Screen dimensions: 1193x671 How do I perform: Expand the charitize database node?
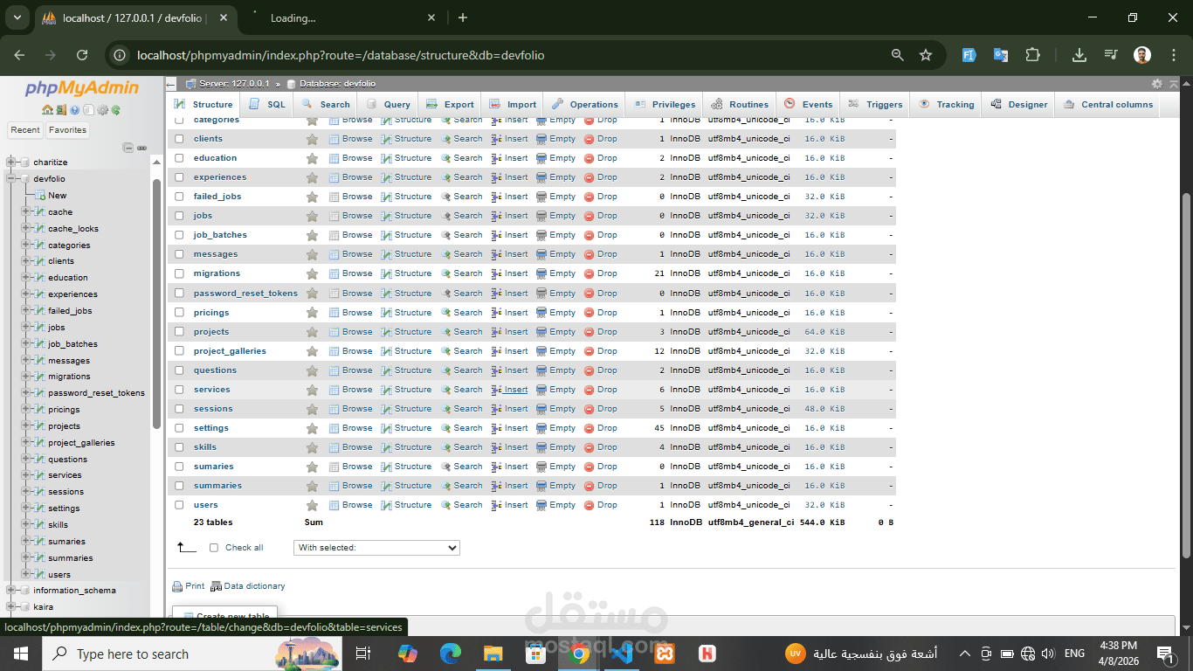coord(11,163)
